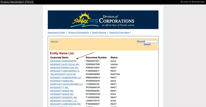Open MICROSOFT PAYMENTS, INC. record
Image resolution: width=206 pixels, height=107 pixels.
coord(64,97)
